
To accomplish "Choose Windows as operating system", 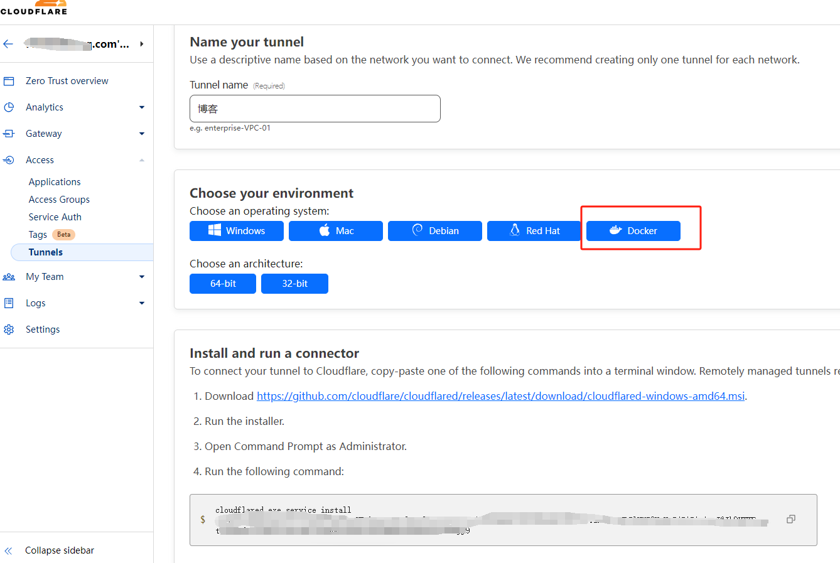I will click(x=236, y=231).
